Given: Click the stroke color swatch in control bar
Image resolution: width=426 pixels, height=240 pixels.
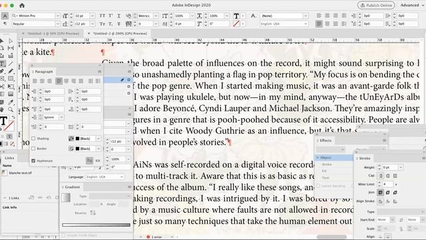Looking at the screenshot, I should click(x=236, y=24).
